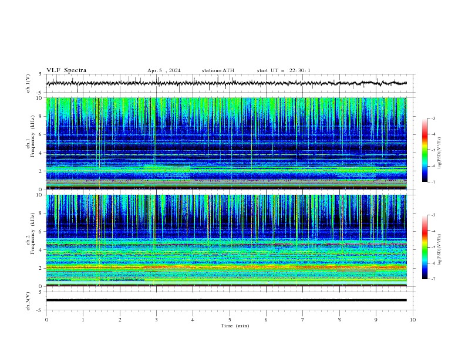Viewport: 465px width, 359px height.
Task: Click time axis tick label "4"
Action: pyautogui.click(x=193, y=320)
